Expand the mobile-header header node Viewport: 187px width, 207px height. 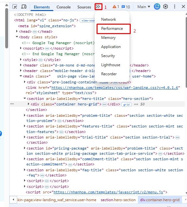(20, 70)
